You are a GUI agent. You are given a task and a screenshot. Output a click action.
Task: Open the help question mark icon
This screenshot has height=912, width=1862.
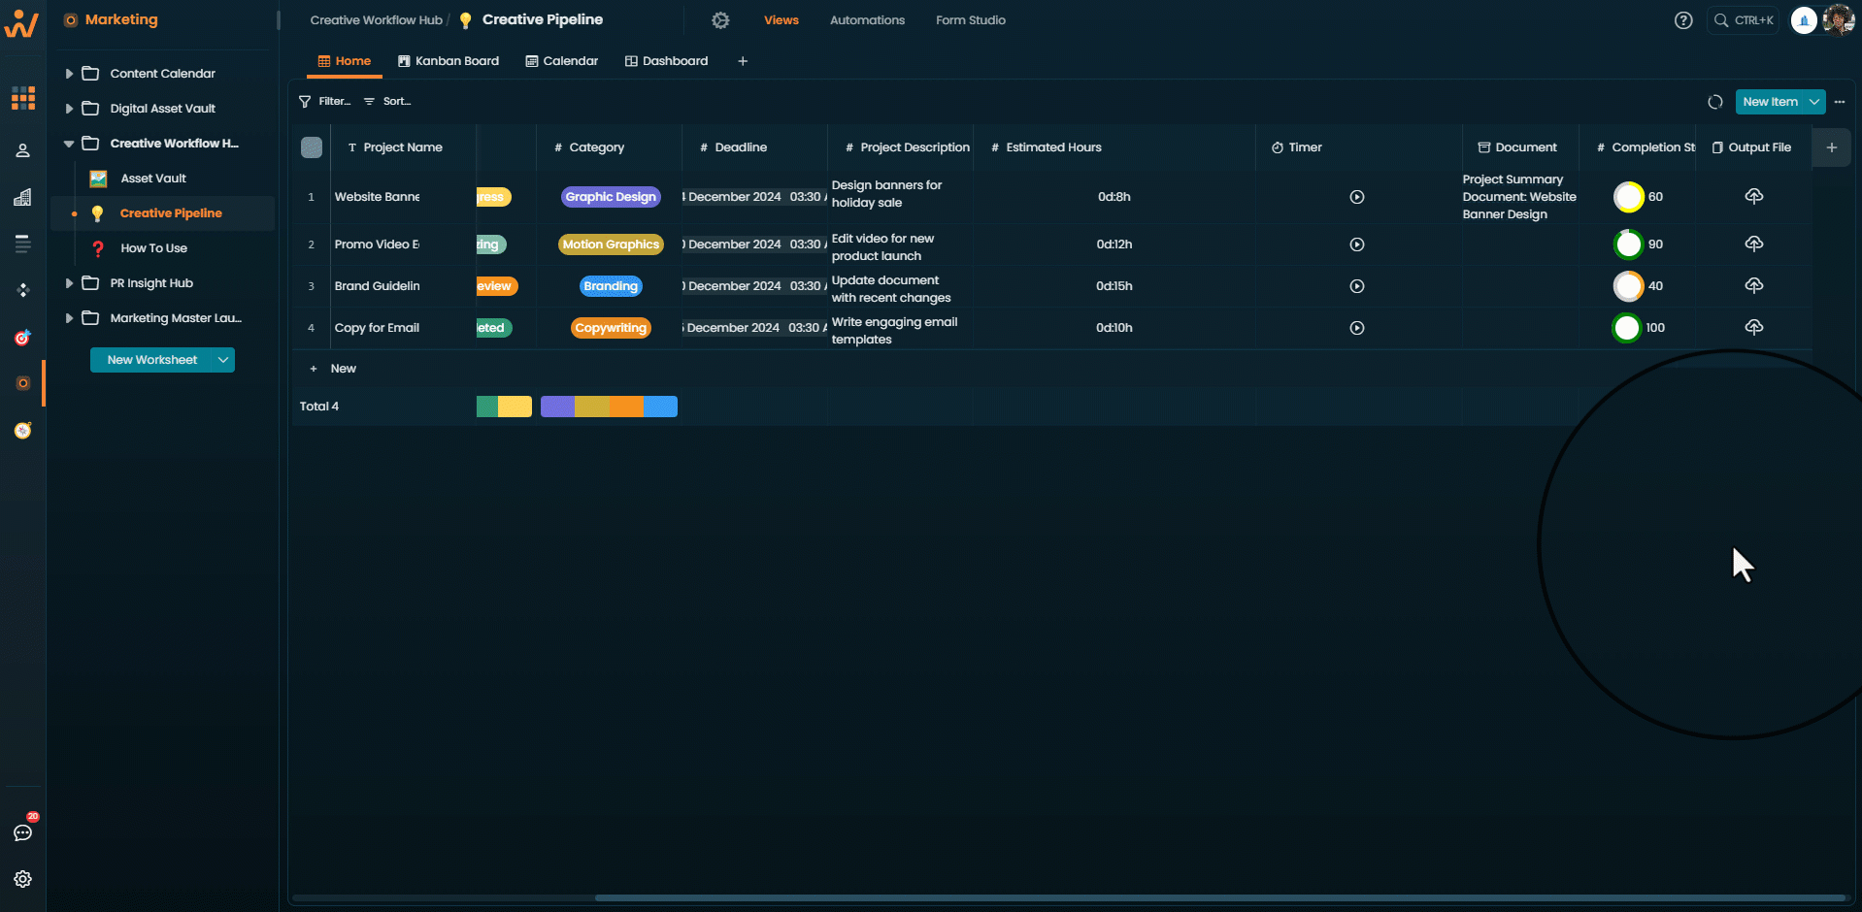click(1683, 20)
